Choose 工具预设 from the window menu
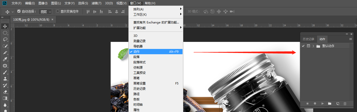Image resolution: width=357 pixels, height=112 pixels. click(156, 73)
